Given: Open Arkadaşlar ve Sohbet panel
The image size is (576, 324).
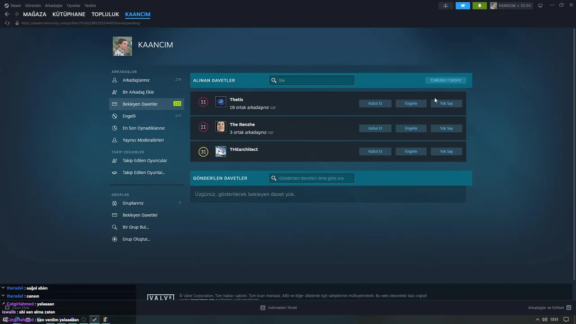Looking at the screenshot, I should tap(550, 308).
